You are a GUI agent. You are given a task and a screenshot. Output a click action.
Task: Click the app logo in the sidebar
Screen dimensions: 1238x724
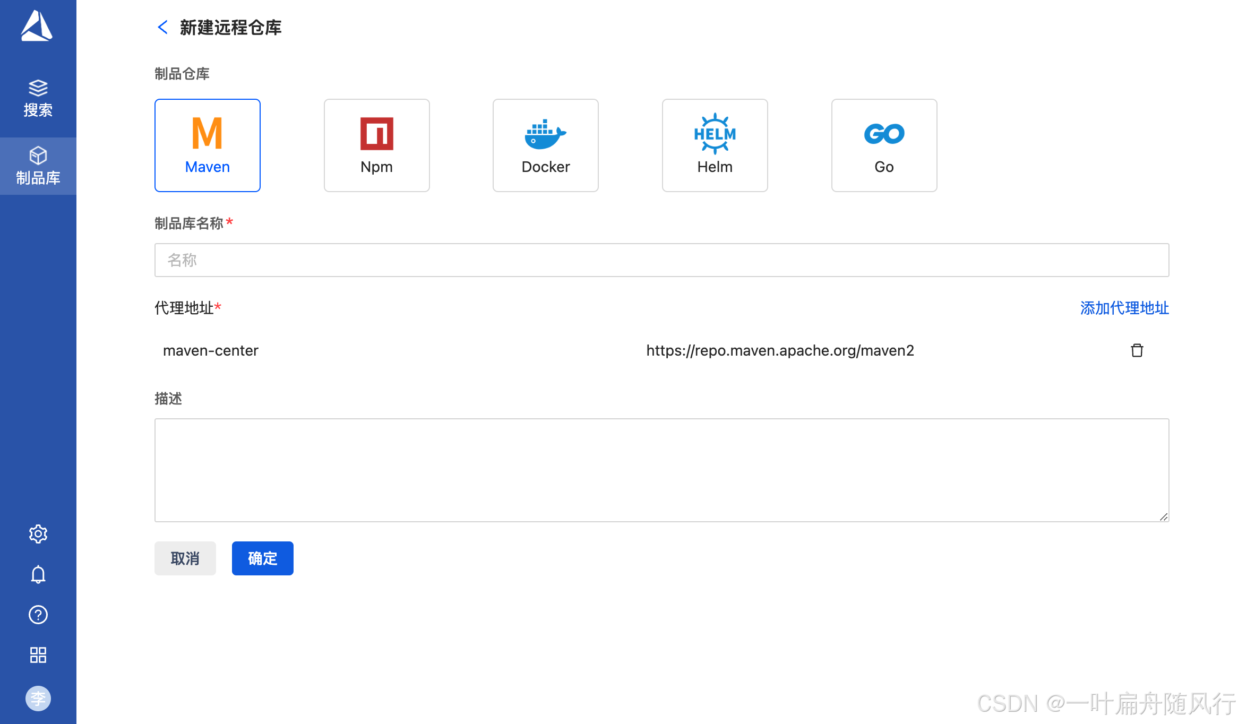[37, 25]
